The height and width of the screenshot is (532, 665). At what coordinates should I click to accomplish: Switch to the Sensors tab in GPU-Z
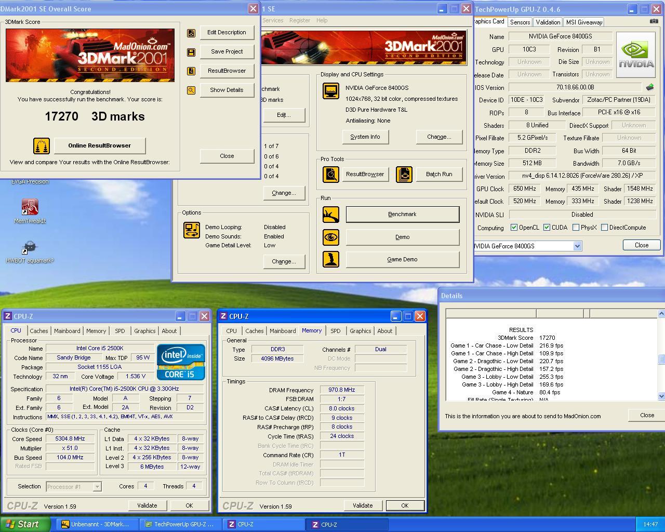click(x=520, y=22)
